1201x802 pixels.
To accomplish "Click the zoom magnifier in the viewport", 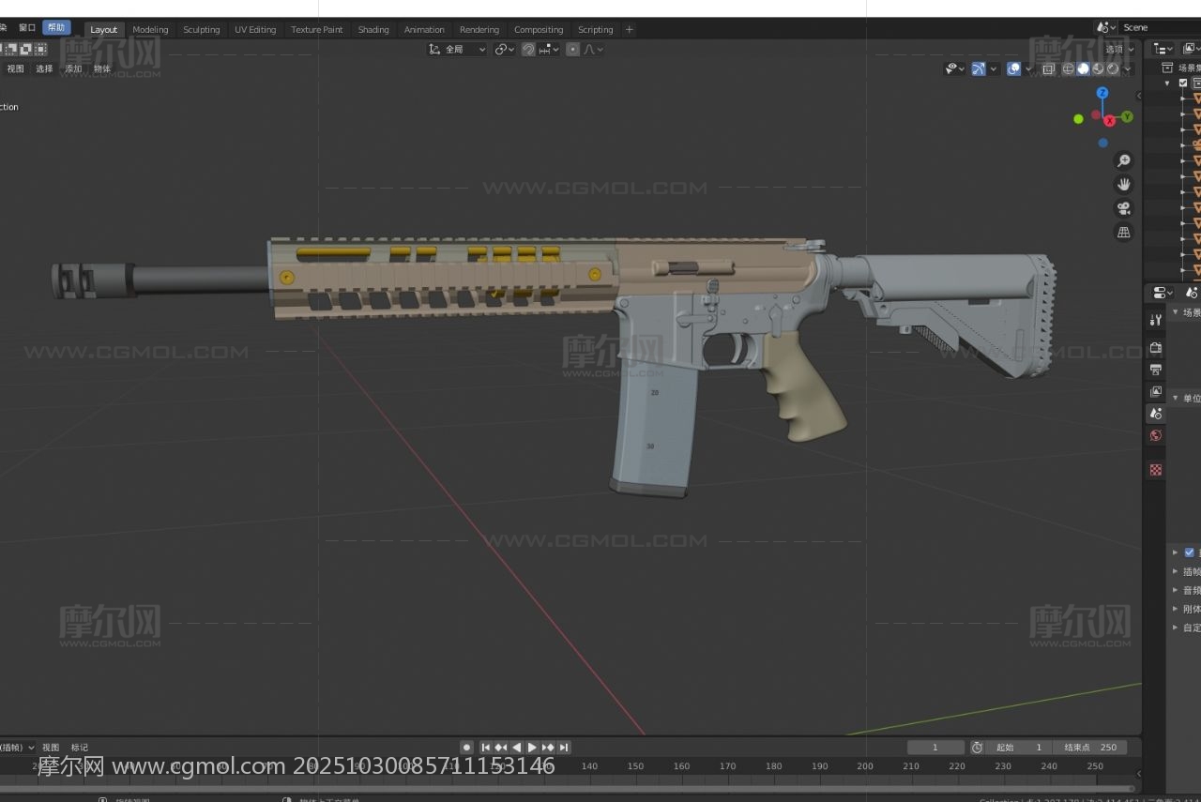I will click(x=1123, y=161).
